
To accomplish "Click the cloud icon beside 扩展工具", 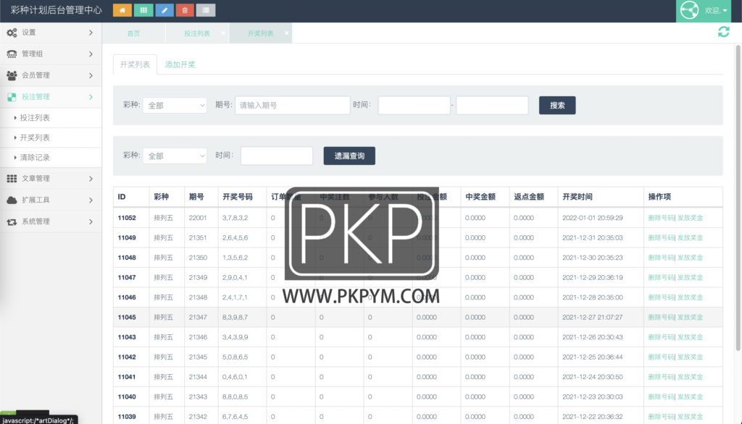I will (x=12, y=200).
